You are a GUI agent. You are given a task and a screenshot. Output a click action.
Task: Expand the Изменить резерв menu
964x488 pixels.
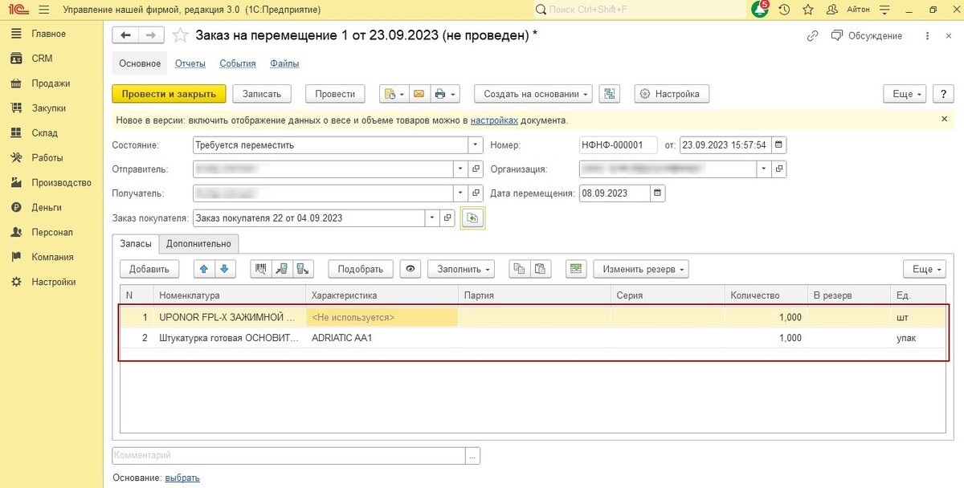point(640,269)
